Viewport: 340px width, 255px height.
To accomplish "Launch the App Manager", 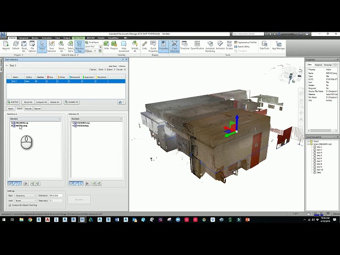I will coord(278,46).
